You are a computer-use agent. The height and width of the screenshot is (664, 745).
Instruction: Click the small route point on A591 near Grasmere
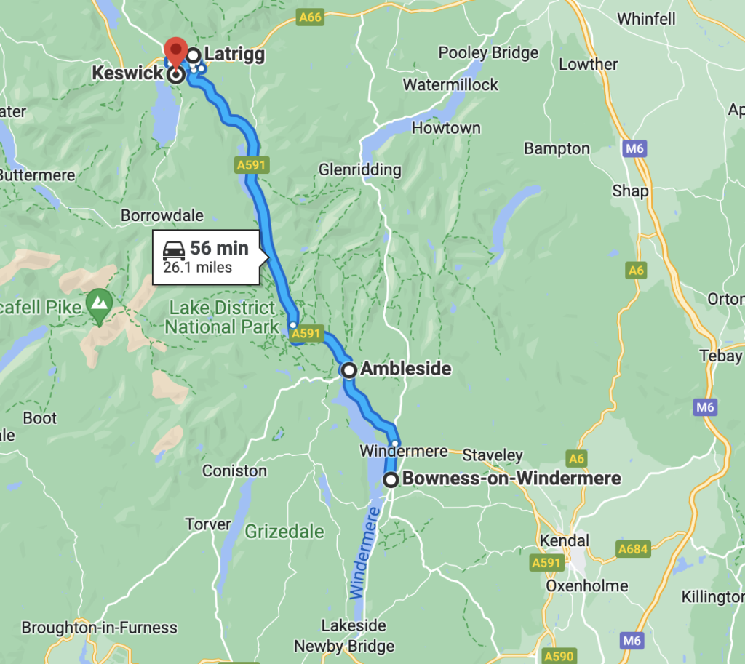tap(293, 325)
